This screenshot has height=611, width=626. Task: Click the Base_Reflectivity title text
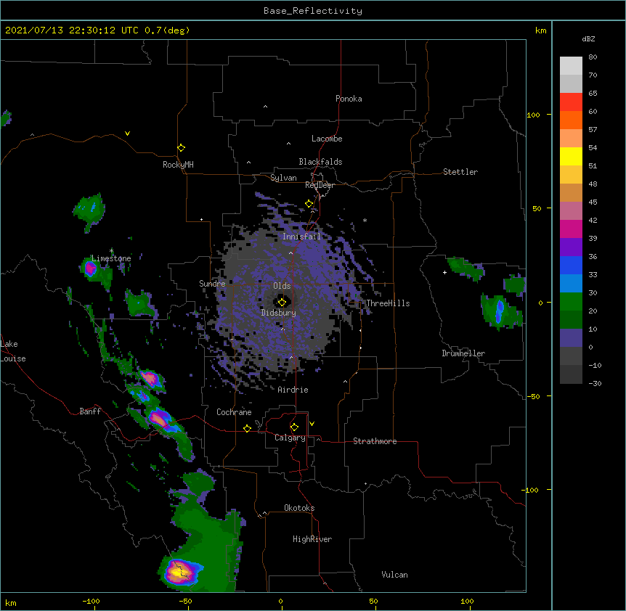[313, 11]
